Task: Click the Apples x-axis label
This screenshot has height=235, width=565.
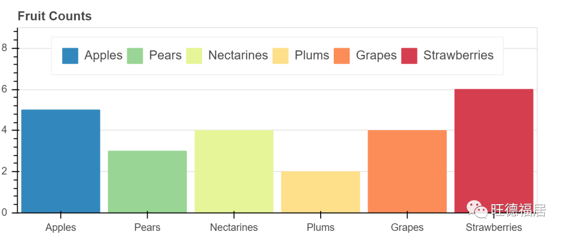Action: tap(61, 227)
